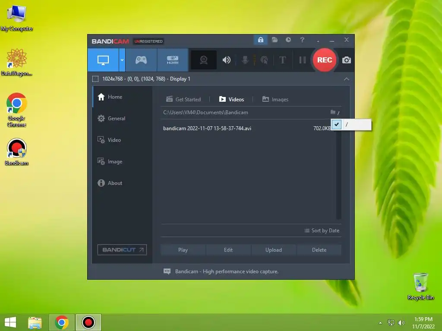Toggle webcam overlay

point(204,60)
